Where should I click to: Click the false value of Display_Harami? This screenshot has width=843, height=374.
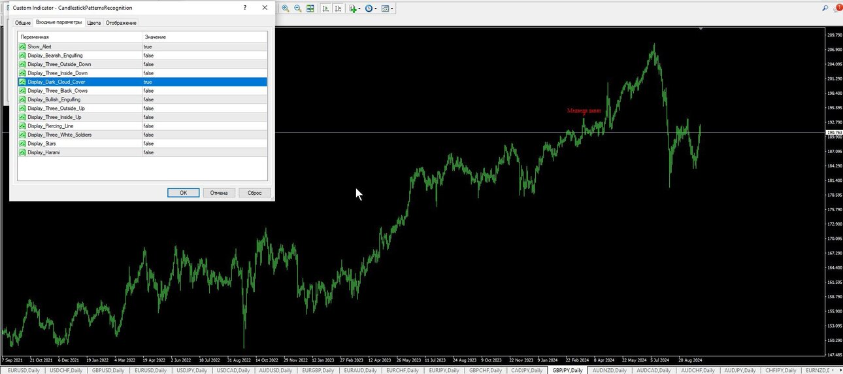pos(148,152)
